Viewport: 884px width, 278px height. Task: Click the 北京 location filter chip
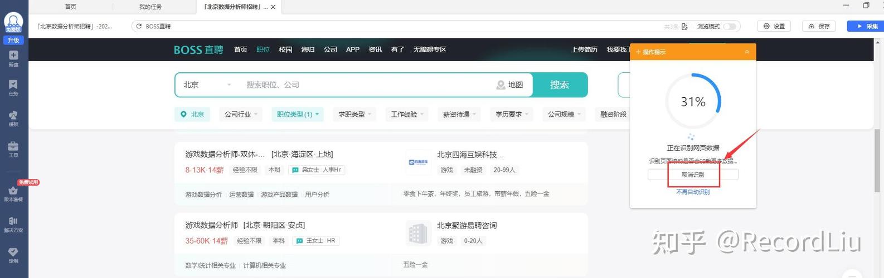click(x=193, y=114)
